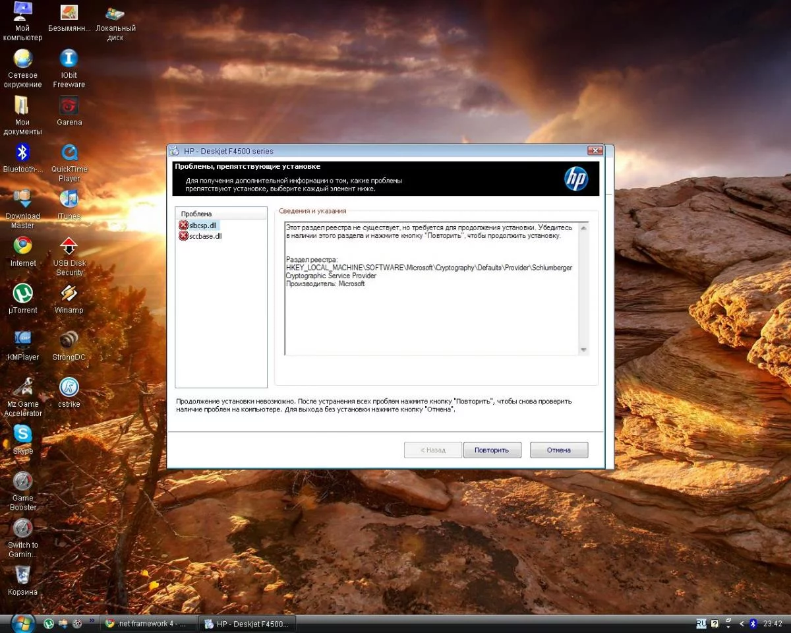Screen dimensions: 791x633
Task: Switch to HP - Deskjet F4500 taskbar button
Action: click(247, 624)
